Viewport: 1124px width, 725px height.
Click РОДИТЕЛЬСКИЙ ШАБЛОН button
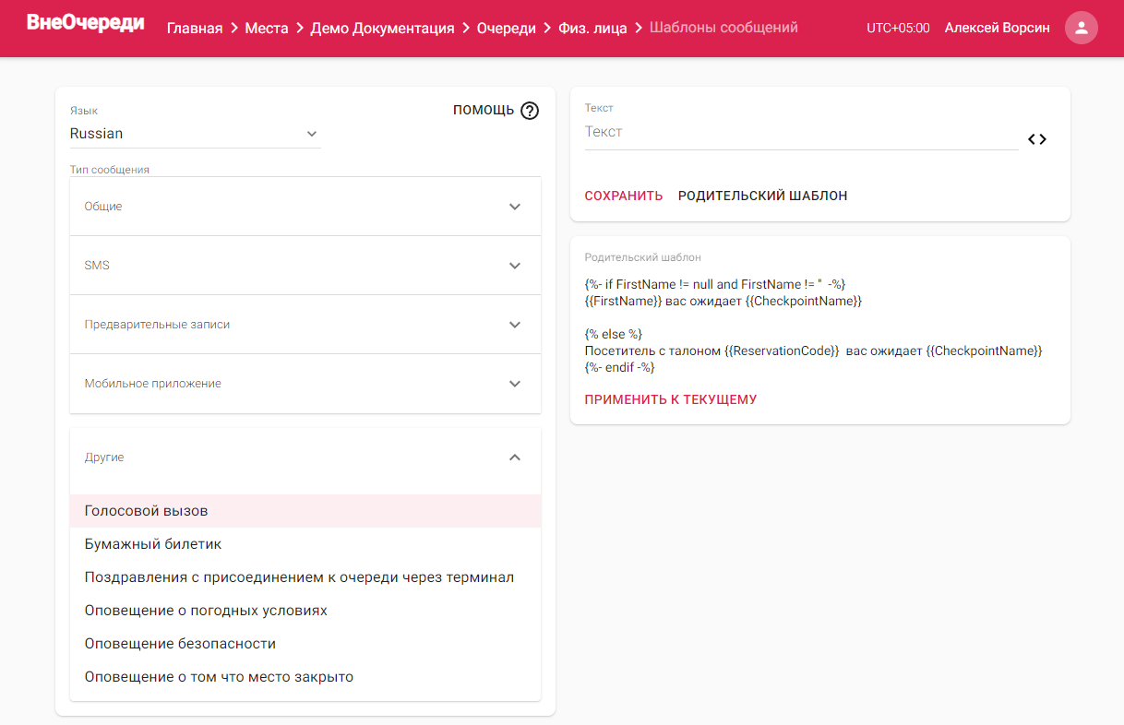[x=762, y=196]
